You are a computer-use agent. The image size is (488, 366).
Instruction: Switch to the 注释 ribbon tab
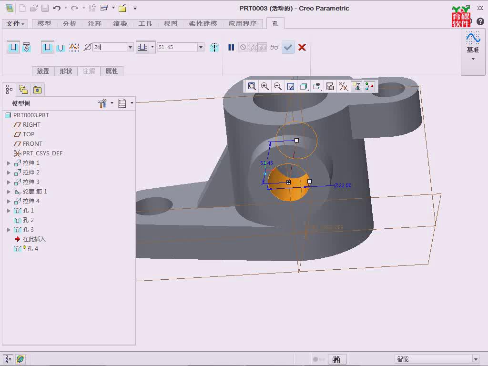point(95,24)
